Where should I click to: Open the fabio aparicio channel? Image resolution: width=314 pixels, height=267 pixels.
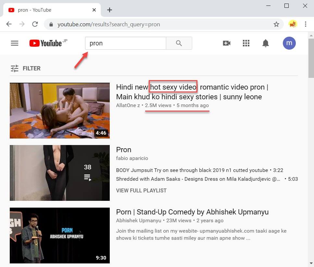pos(132,158)
